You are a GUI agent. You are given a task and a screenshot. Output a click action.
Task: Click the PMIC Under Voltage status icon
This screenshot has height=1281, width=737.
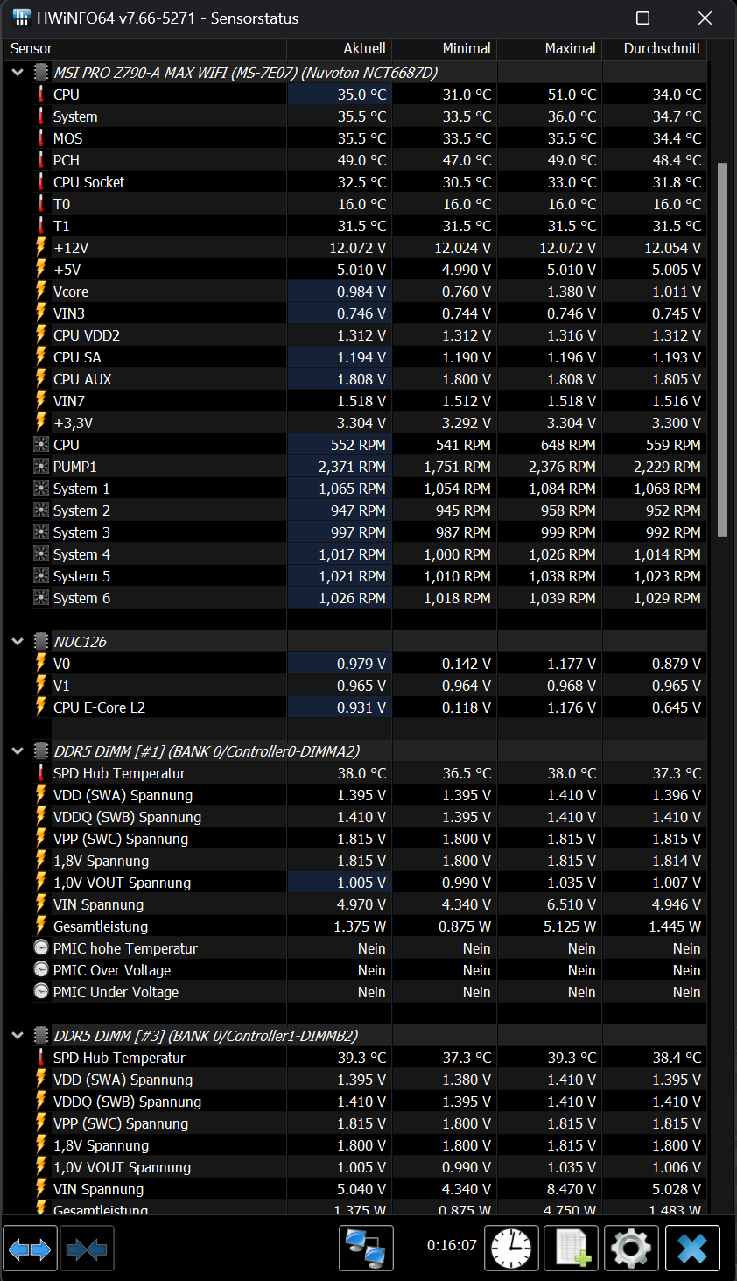(41, 992)
